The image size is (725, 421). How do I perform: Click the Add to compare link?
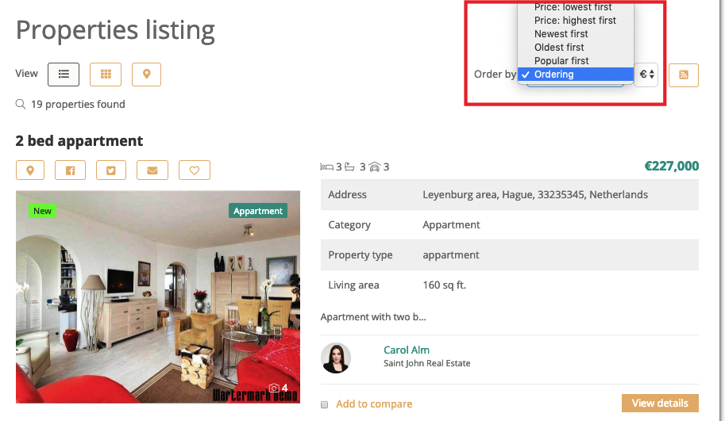[374, 404]
